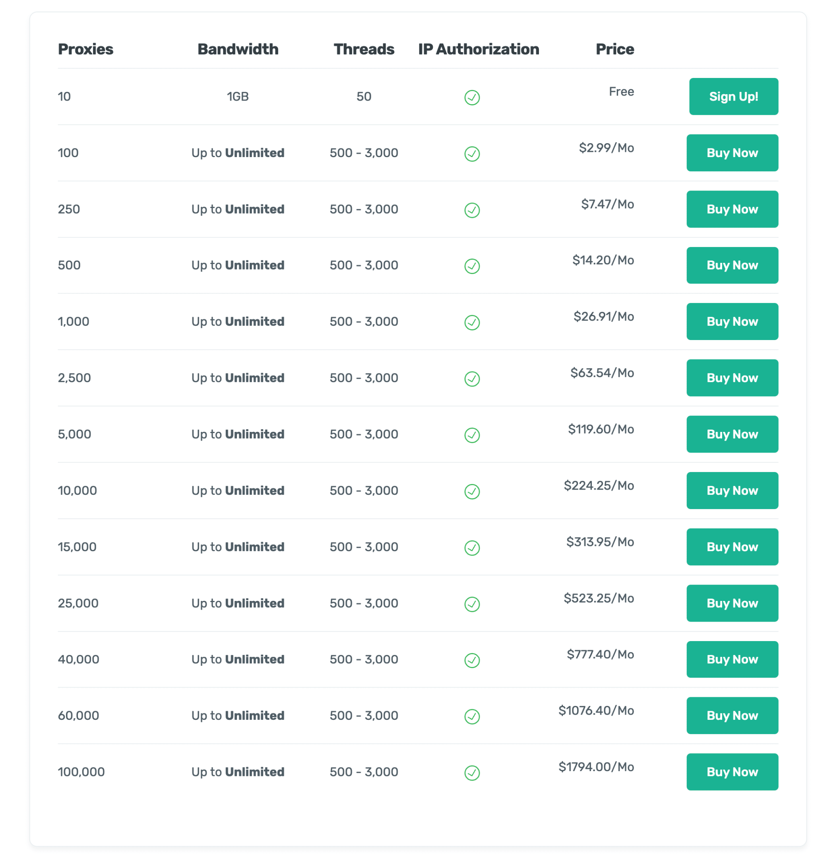Buy the 2,500 proxies plan

(732, 378)
